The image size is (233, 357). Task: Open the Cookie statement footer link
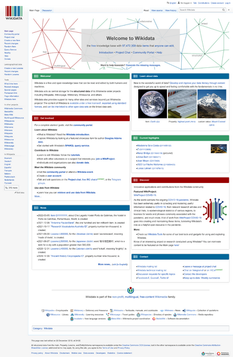(125, 353)
